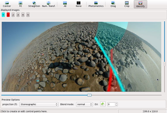Toggle display of image 5
167x113 pixels.
[x=28, y=15]
